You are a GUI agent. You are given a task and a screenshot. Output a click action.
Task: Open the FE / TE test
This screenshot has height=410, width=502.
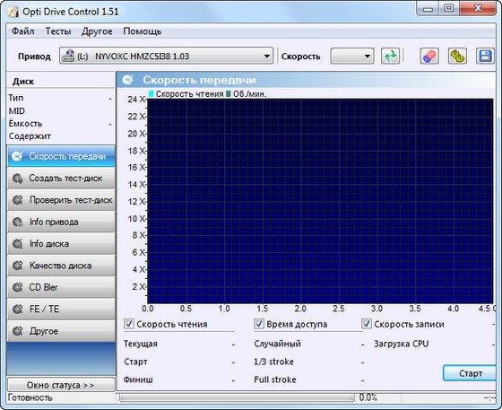click(x=61, y=310)
